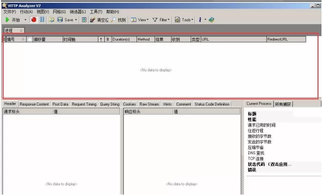This screenshot has width=323, height=195.
Task: Switch to the Response Content tab
Action: (35, 104)
